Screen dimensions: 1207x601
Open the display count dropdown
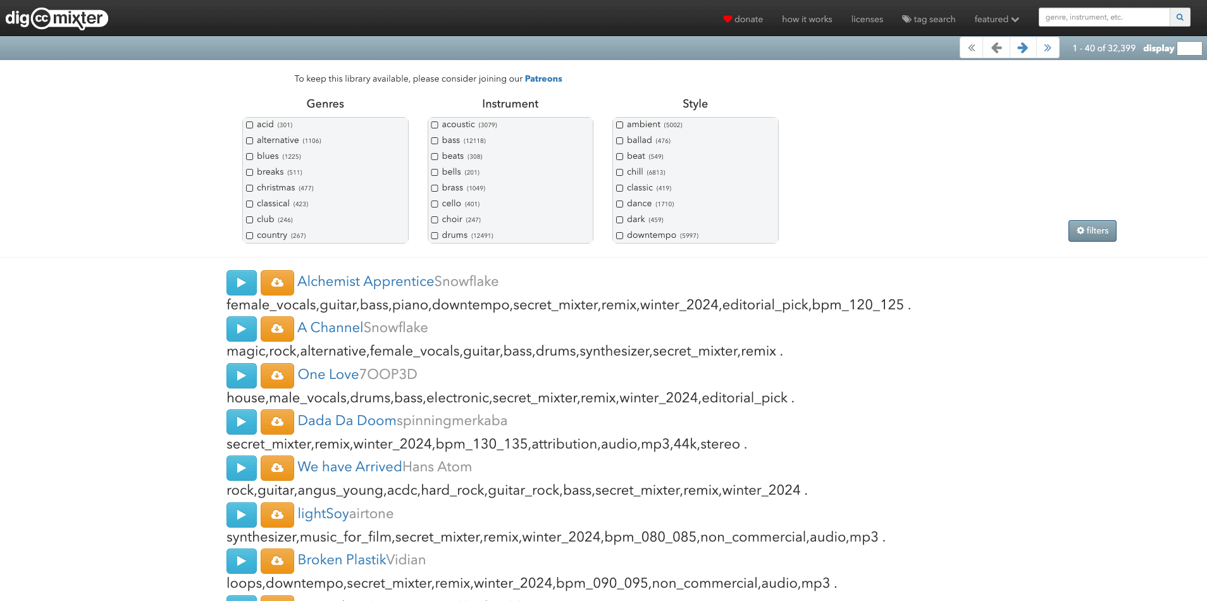(1189, 49)
